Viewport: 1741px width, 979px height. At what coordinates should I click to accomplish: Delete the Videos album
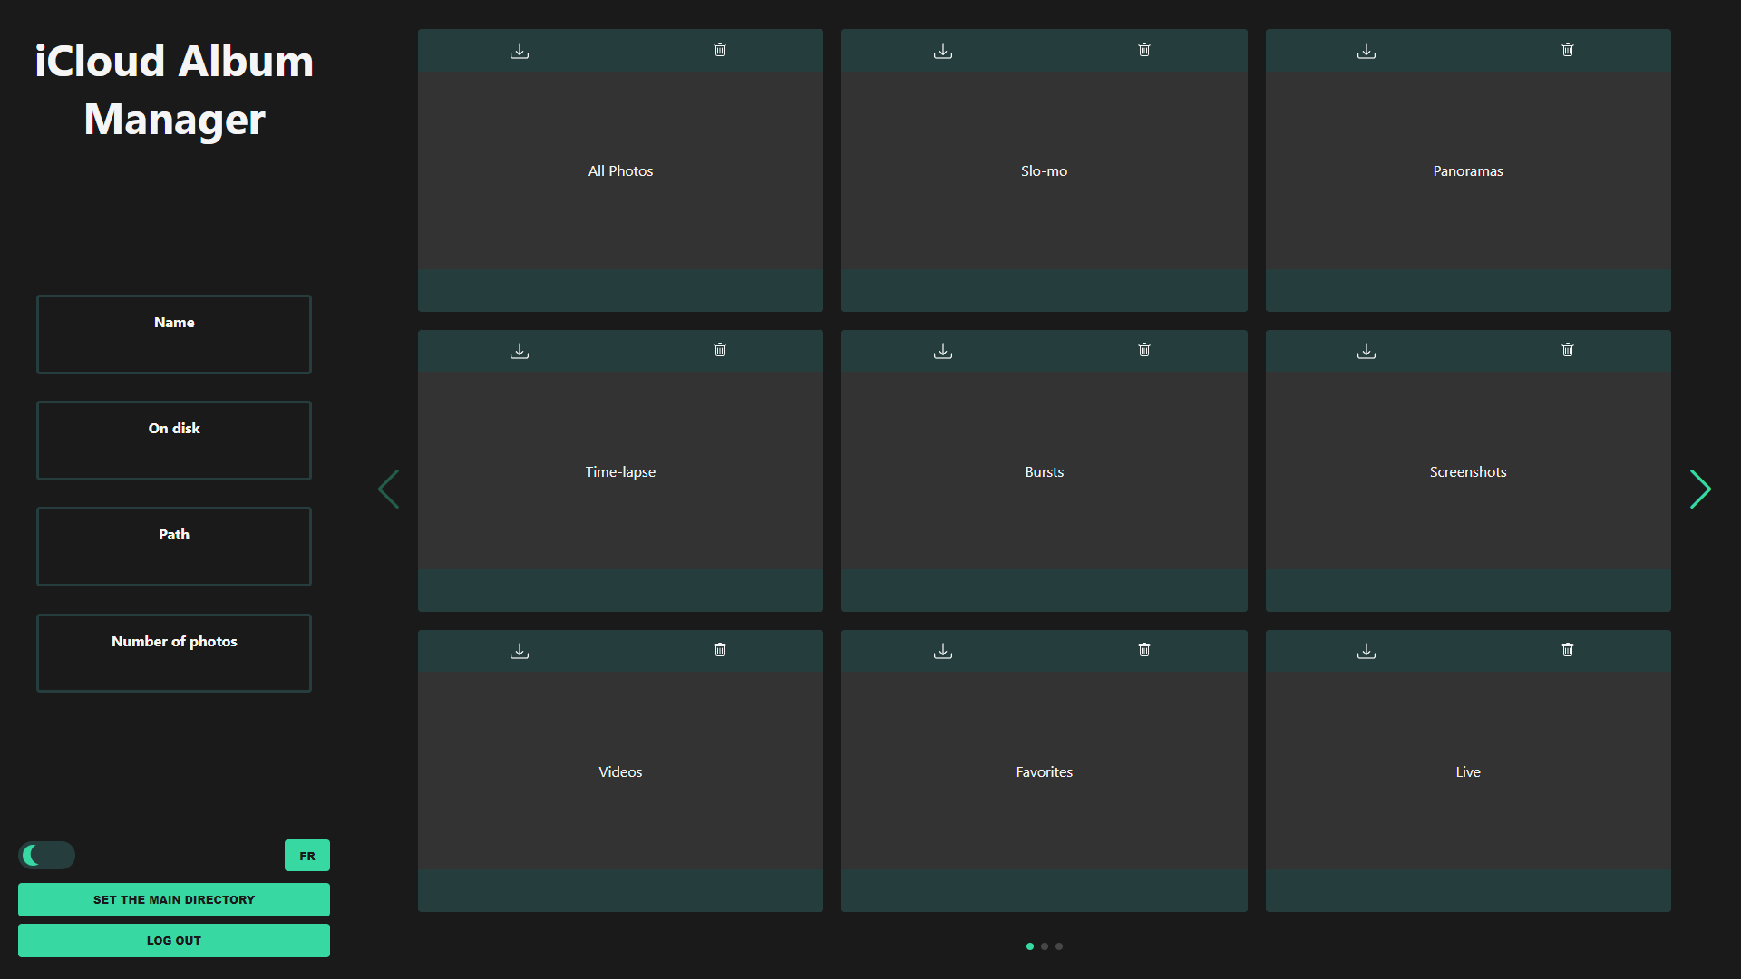(x=720, y=650)
